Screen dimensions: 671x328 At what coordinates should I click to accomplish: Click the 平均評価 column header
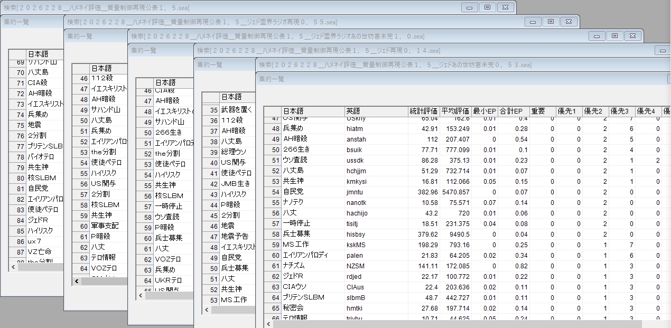tap(455, 111)
